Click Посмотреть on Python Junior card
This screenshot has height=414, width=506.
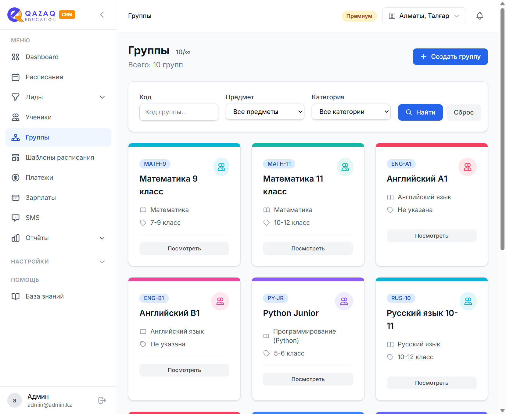(x=308, y=379)
